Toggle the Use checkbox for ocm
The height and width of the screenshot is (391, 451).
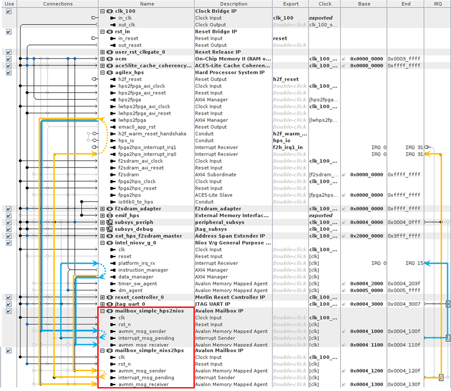click(x=9, y=59)
